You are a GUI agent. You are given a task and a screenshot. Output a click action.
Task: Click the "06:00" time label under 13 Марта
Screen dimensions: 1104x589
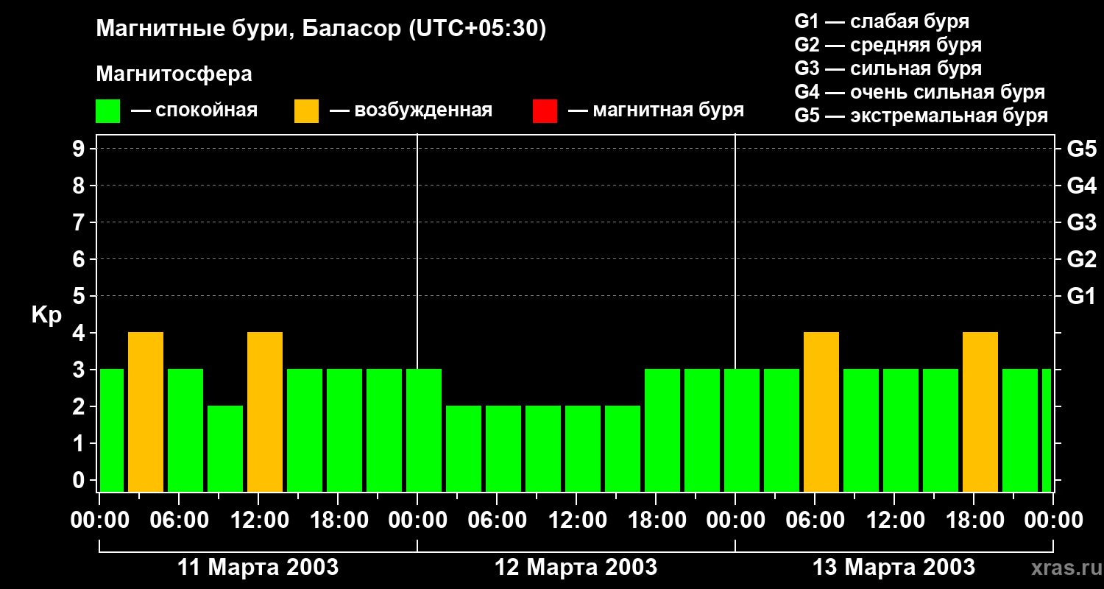click(x=815, y=521)
